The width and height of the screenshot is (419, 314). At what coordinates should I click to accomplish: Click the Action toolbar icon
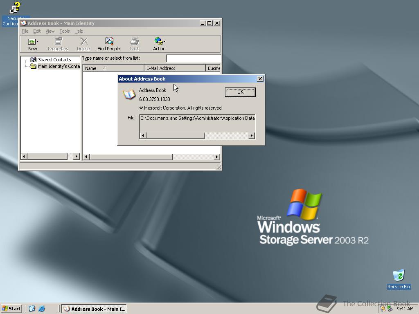[158, 41]
